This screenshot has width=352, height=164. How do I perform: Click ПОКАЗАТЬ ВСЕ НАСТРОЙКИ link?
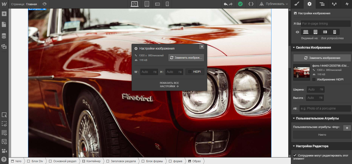pos(169,85)
